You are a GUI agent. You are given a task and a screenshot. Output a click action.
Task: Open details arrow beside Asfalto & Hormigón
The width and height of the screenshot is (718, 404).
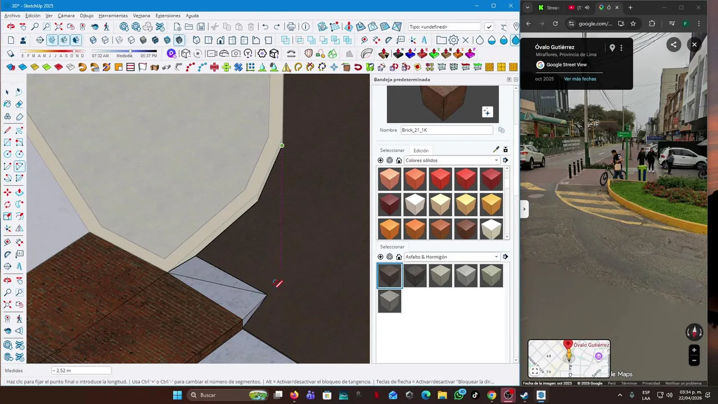click(x=505, y=257)
